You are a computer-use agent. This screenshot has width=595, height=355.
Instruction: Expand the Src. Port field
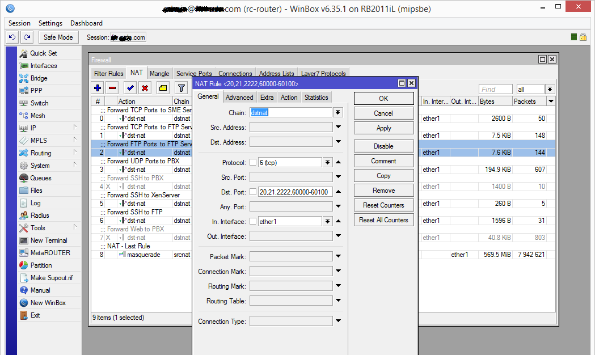pyautogui.click(x=338, y=177)
